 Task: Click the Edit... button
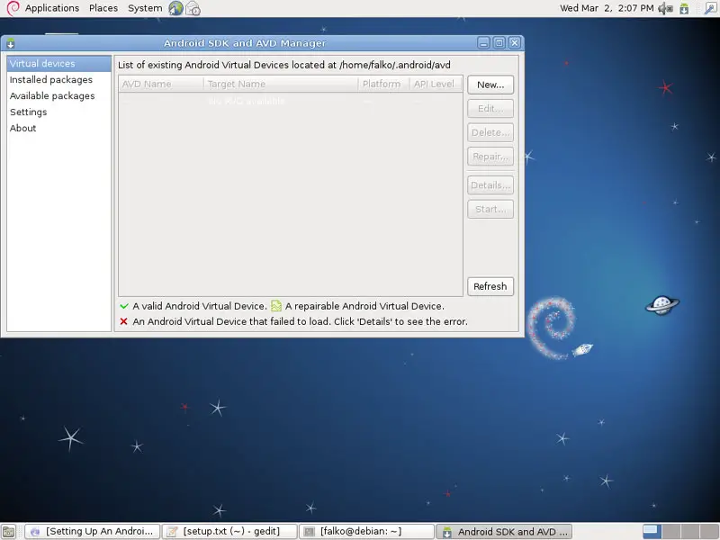tap(490, 108)
